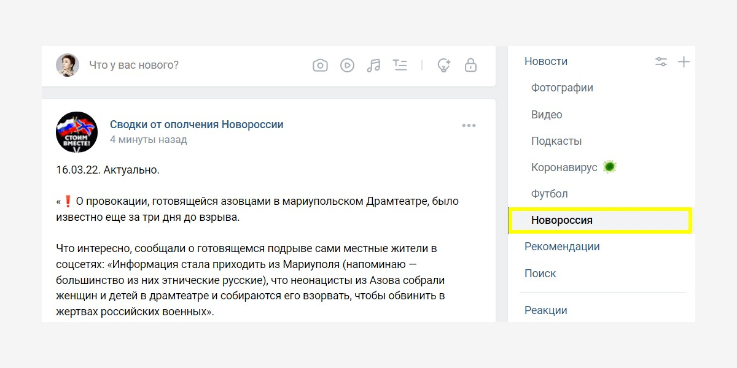Open the Сводки от ополчения Новороссии avatar
The image size is (737, 368).
pos(77,132)
